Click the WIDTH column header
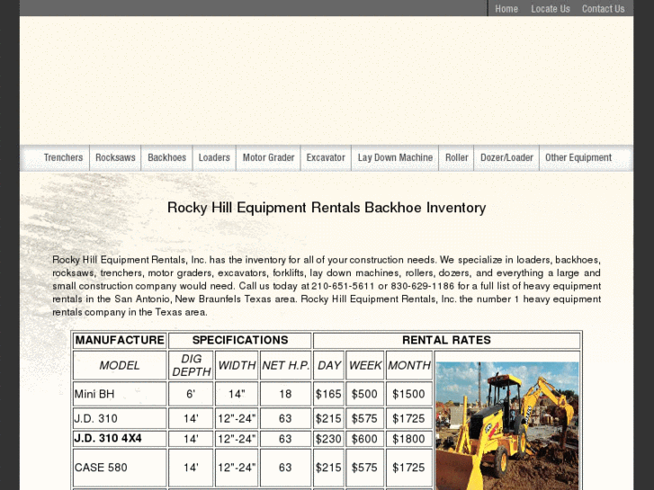654x490 pixels. 237,365
